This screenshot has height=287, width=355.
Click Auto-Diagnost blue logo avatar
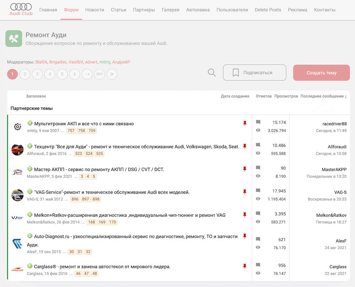17,244
